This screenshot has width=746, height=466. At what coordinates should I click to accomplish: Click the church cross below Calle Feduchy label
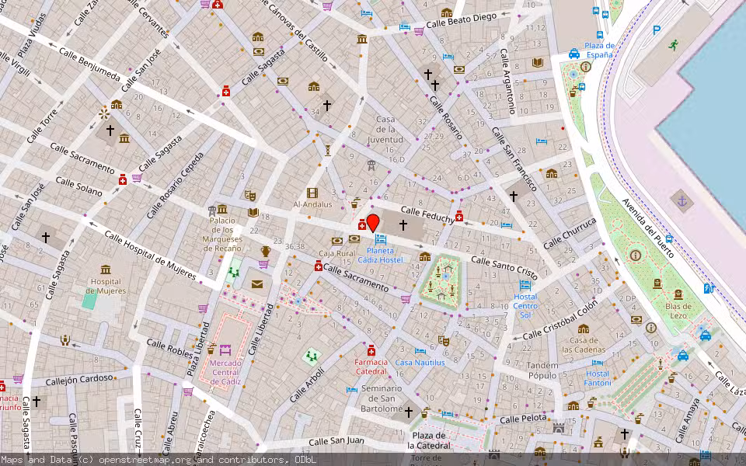(403, 224)
